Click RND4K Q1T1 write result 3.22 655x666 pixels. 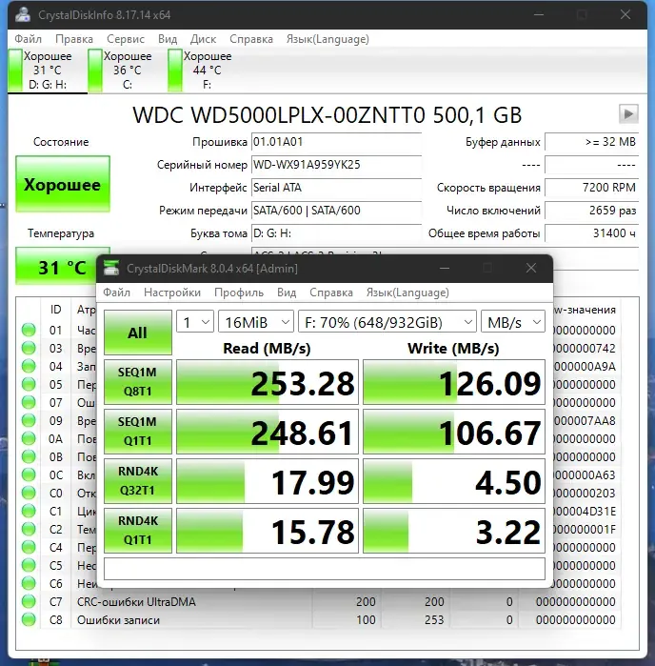(454, 531)
